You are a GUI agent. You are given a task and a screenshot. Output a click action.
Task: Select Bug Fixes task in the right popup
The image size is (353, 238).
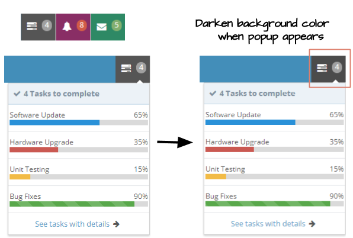tap(275, 199)
